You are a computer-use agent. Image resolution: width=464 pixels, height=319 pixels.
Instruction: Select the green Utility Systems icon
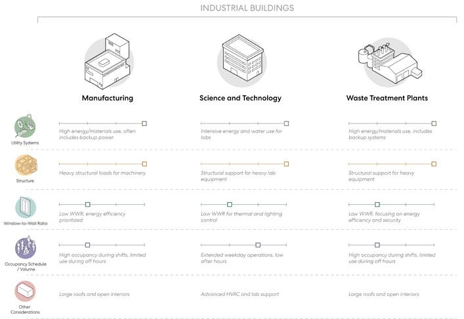click(25, 126)
